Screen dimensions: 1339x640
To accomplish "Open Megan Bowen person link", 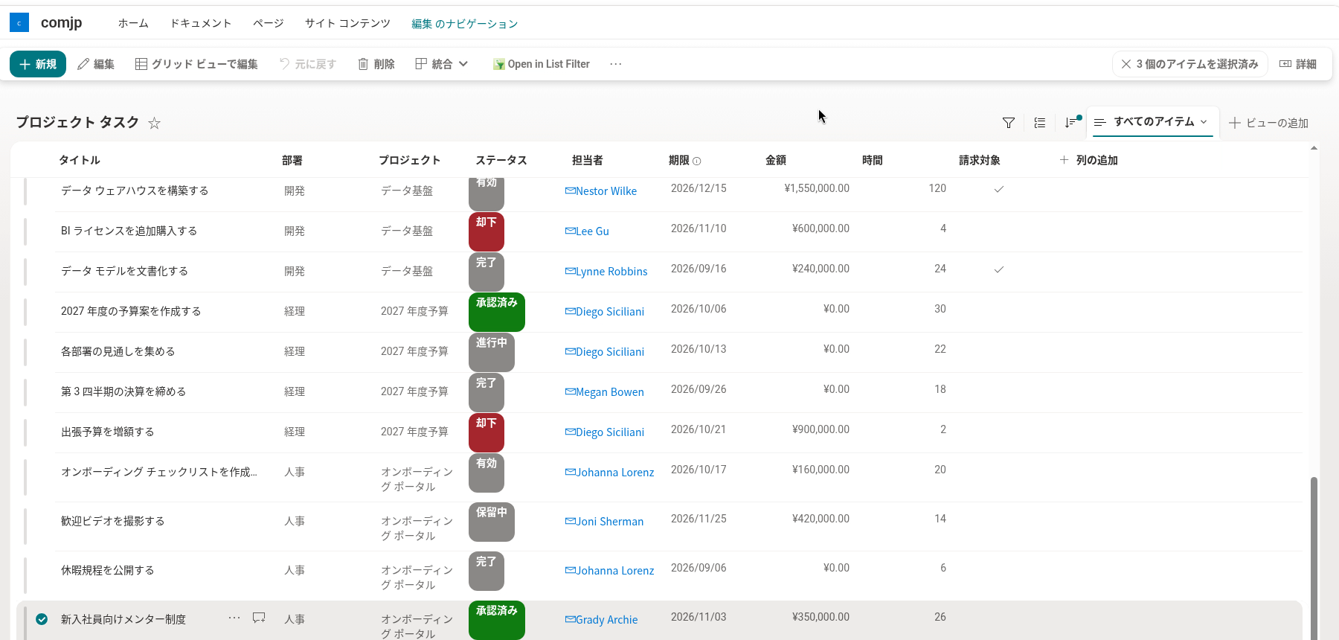I will (610, 392).
